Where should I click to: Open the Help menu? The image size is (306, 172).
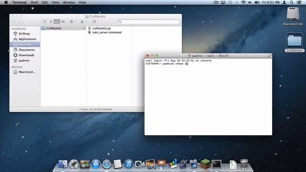(x=82, y=2)
